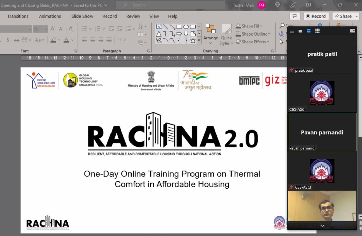Click the Increase Font Size icon
The width and height of the screenshot is (362, 236).
pyautogui.click(x=53, y=29)
